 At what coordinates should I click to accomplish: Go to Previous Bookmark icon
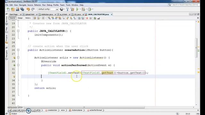point(68,18)
